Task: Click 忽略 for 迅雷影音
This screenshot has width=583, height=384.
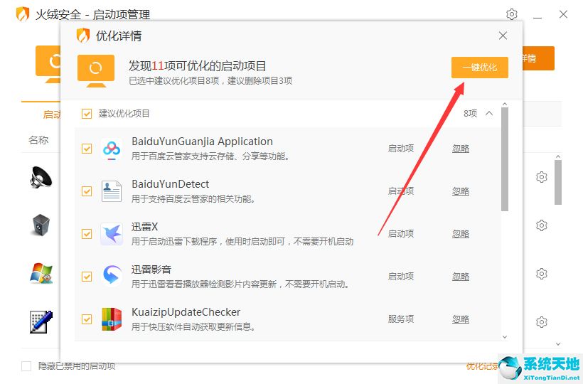Action: coord(460,277)
